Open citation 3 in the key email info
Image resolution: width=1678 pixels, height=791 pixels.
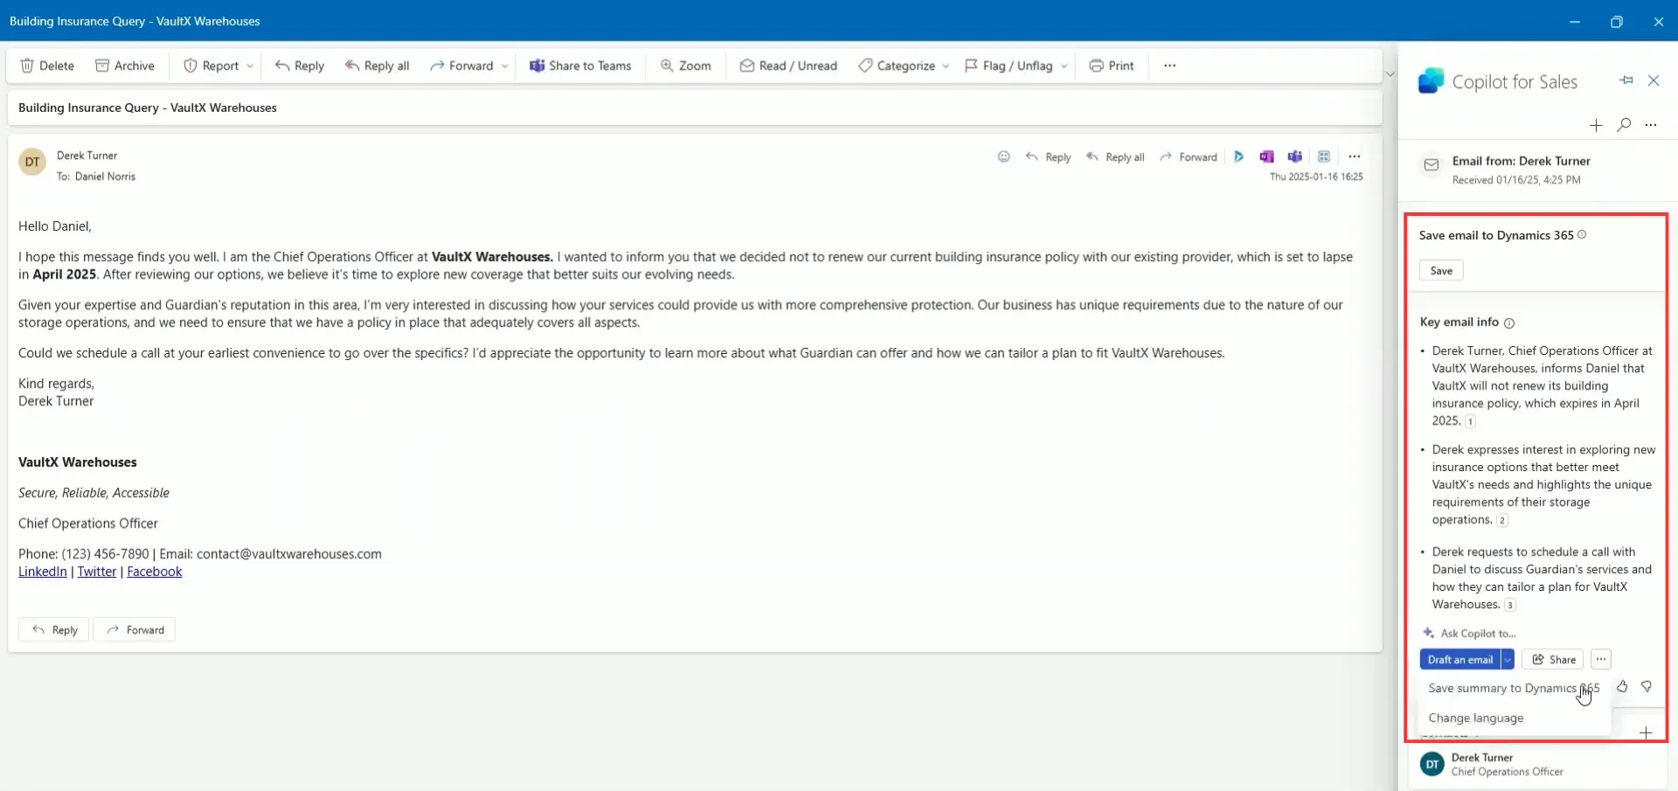click(x=1510, y=605)
